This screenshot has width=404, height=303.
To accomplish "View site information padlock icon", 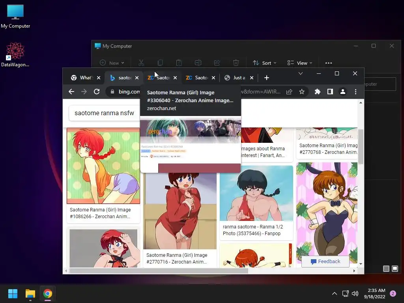I will click(112, 92).
